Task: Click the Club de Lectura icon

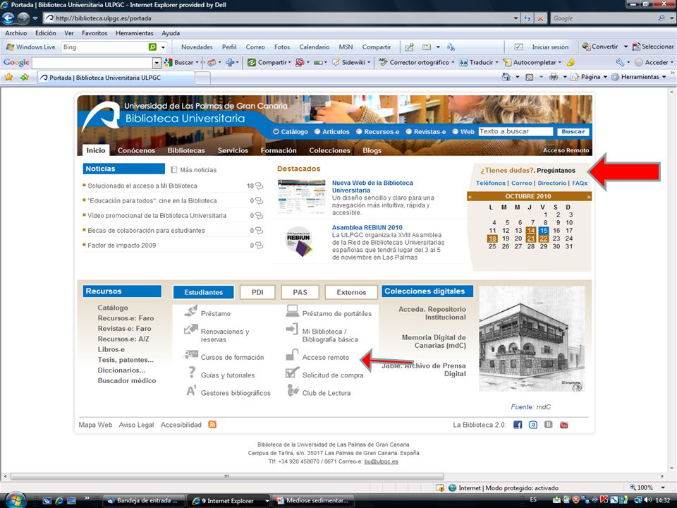Action: pos(293,390)
